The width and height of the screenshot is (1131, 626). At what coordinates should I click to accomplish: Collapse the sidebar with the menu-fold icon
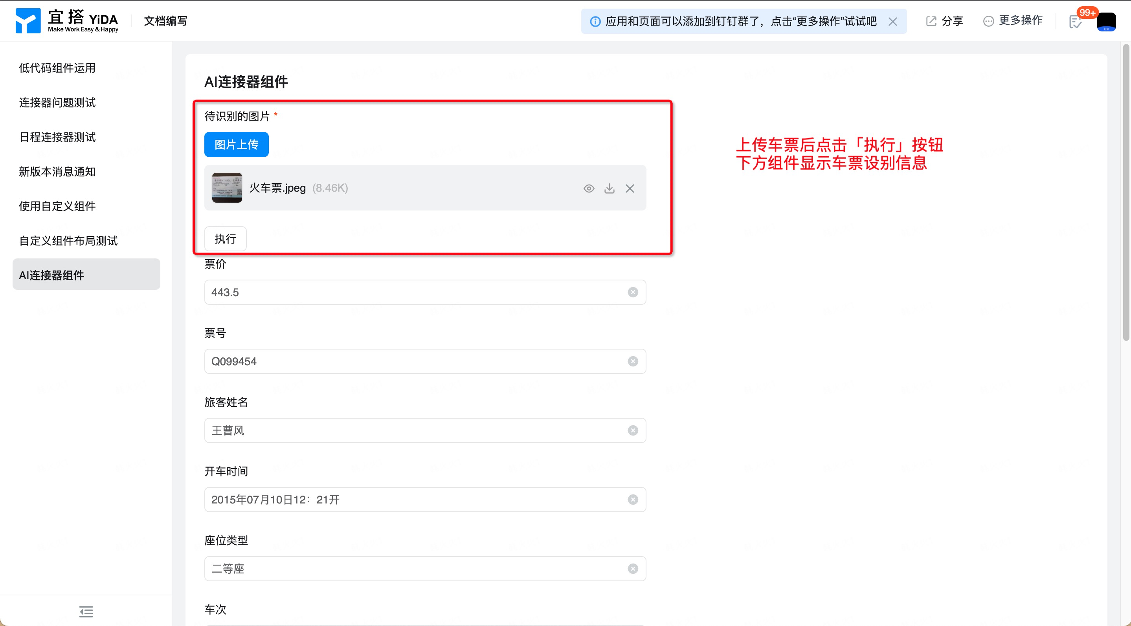86,611
